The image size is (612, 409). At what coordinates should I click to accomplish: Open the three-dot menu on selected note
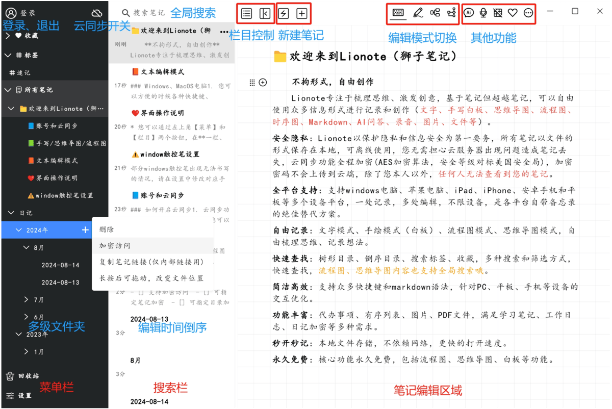(224, 31)
